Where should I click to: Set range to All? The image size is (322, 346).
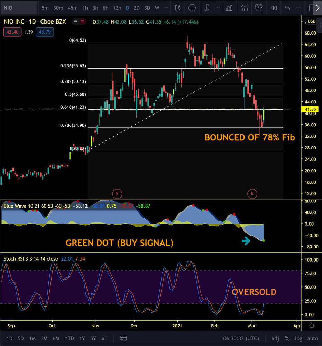pos(104,338)
